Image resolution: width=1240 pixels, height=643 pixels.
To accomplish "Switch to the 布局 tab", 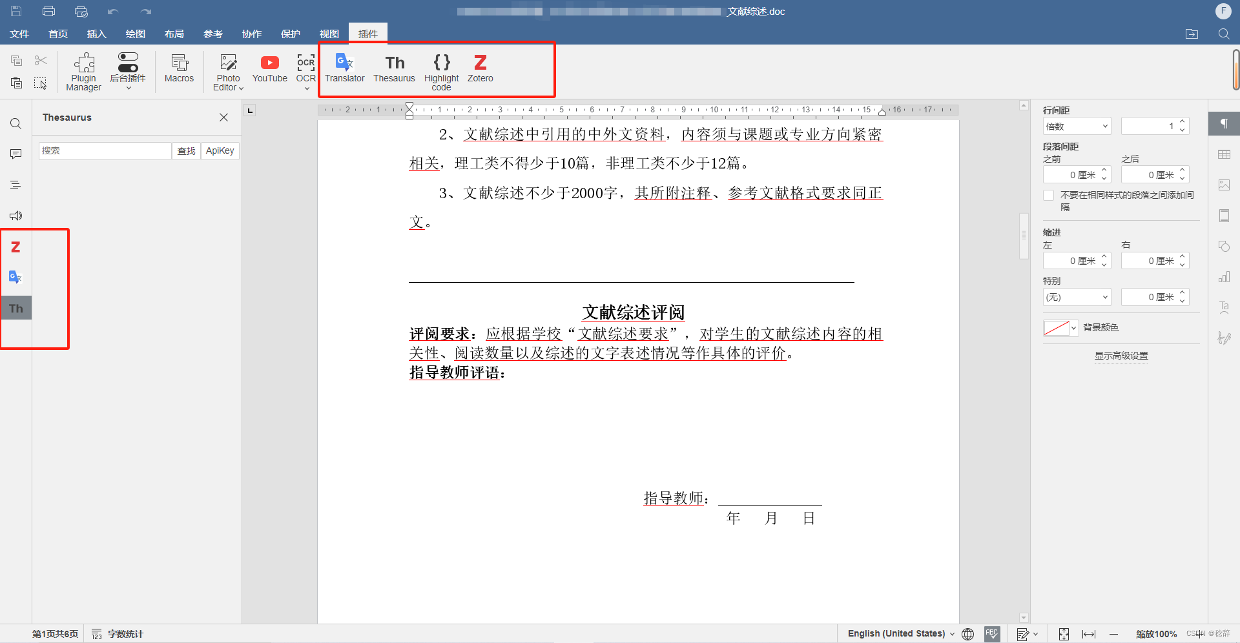I will pos(174,34).
